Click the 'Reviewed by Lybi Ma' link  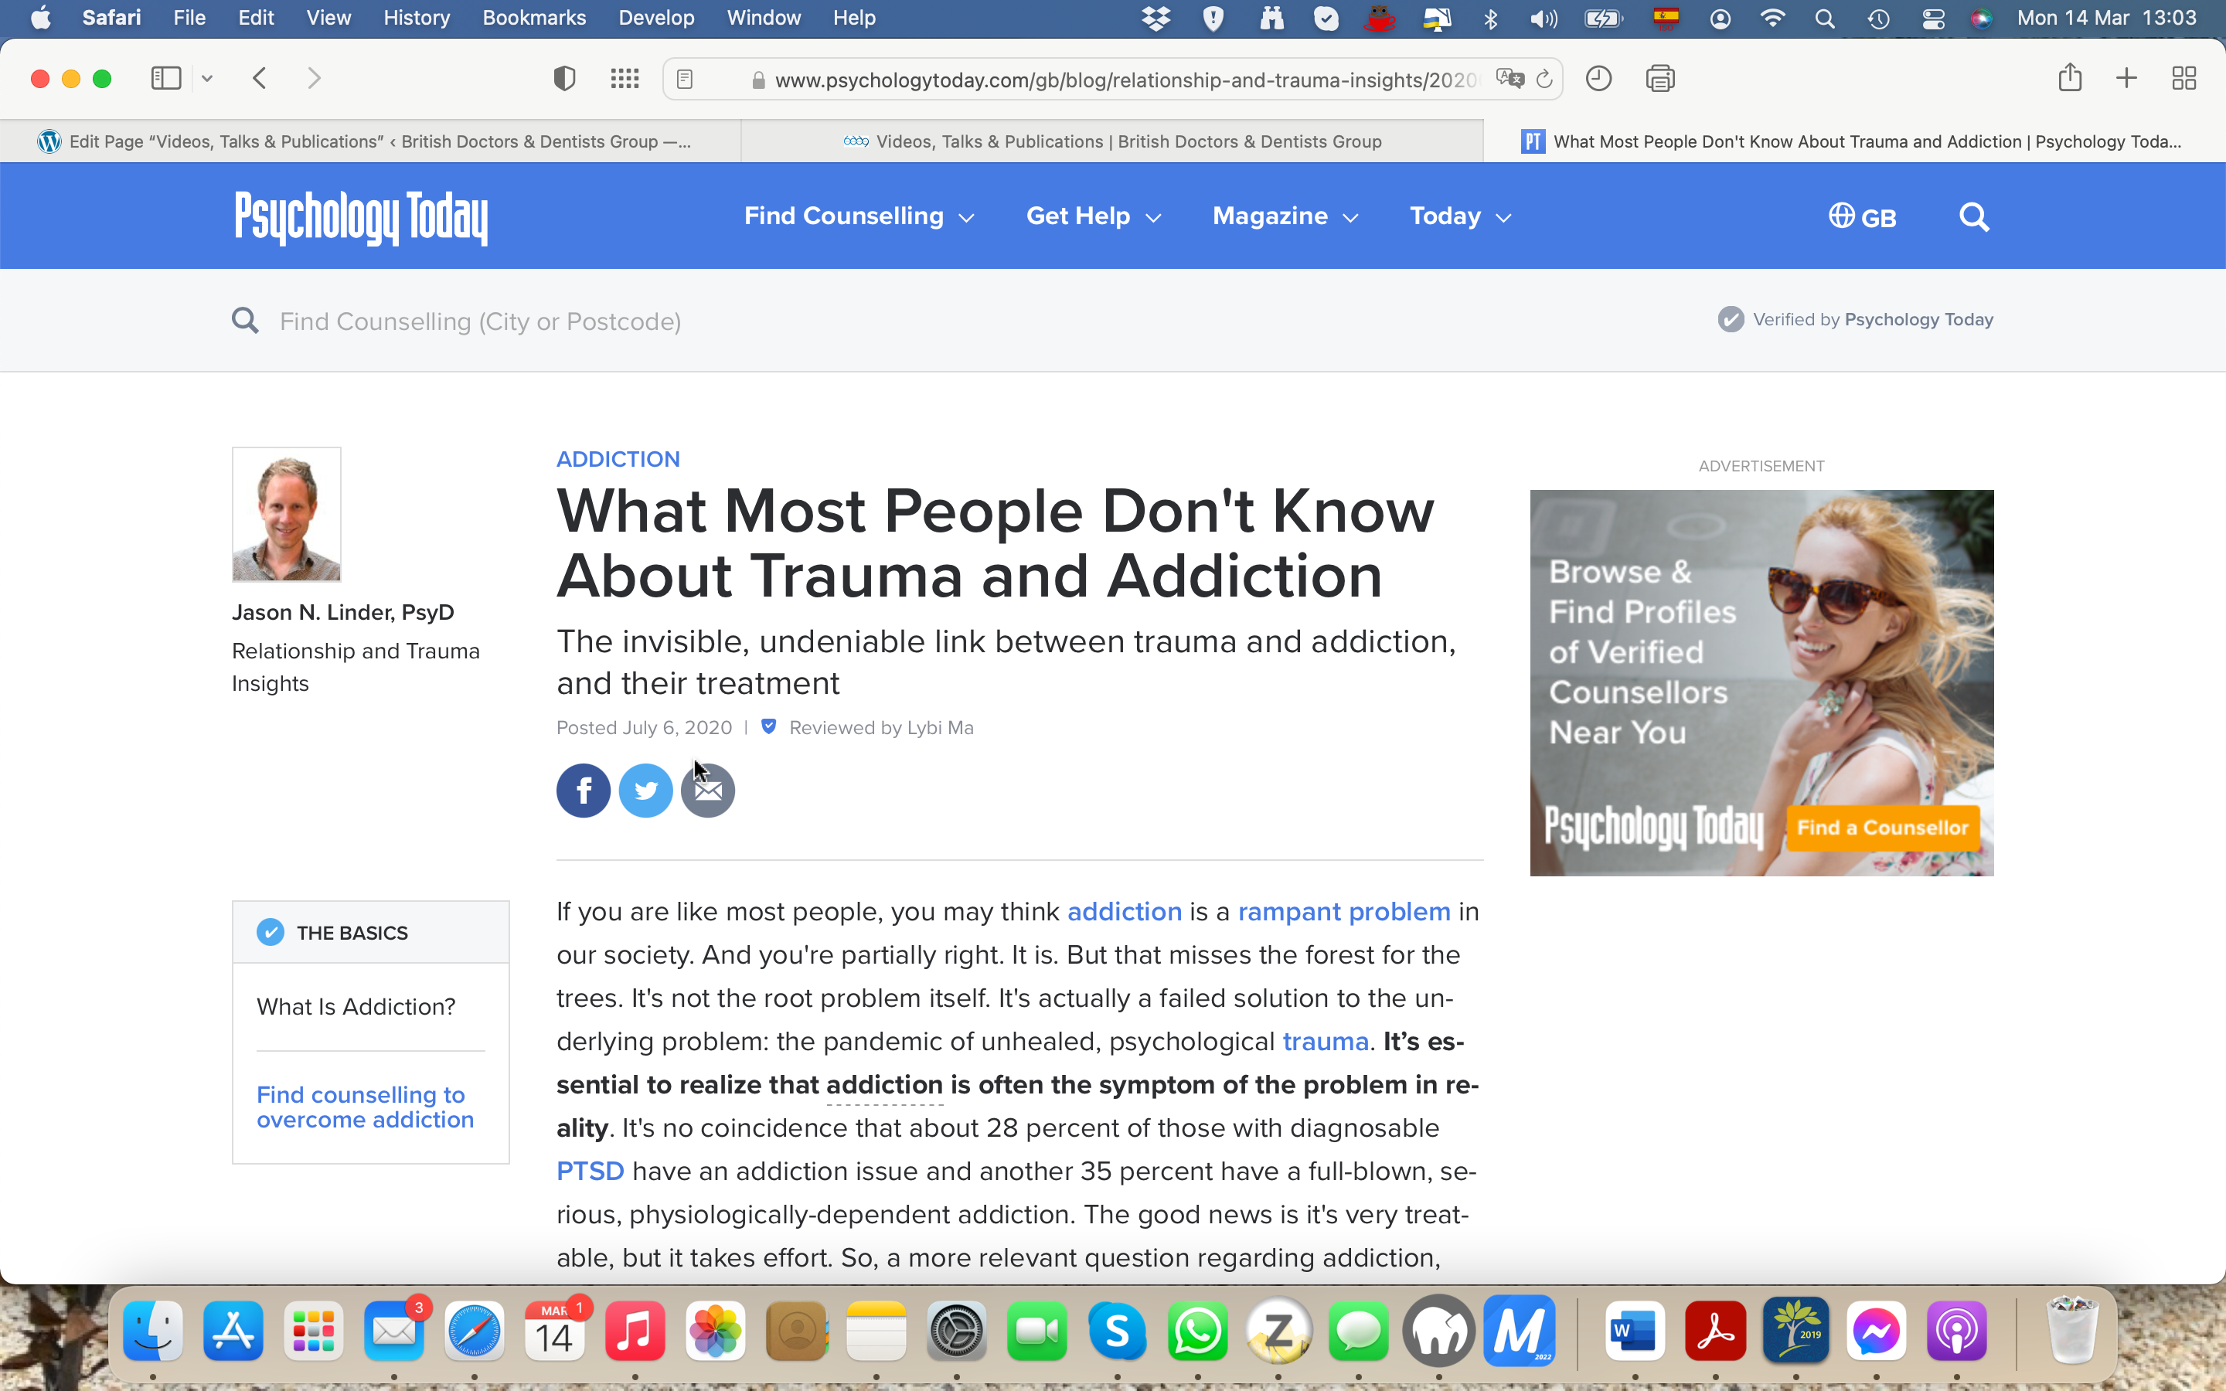(881, 728)
